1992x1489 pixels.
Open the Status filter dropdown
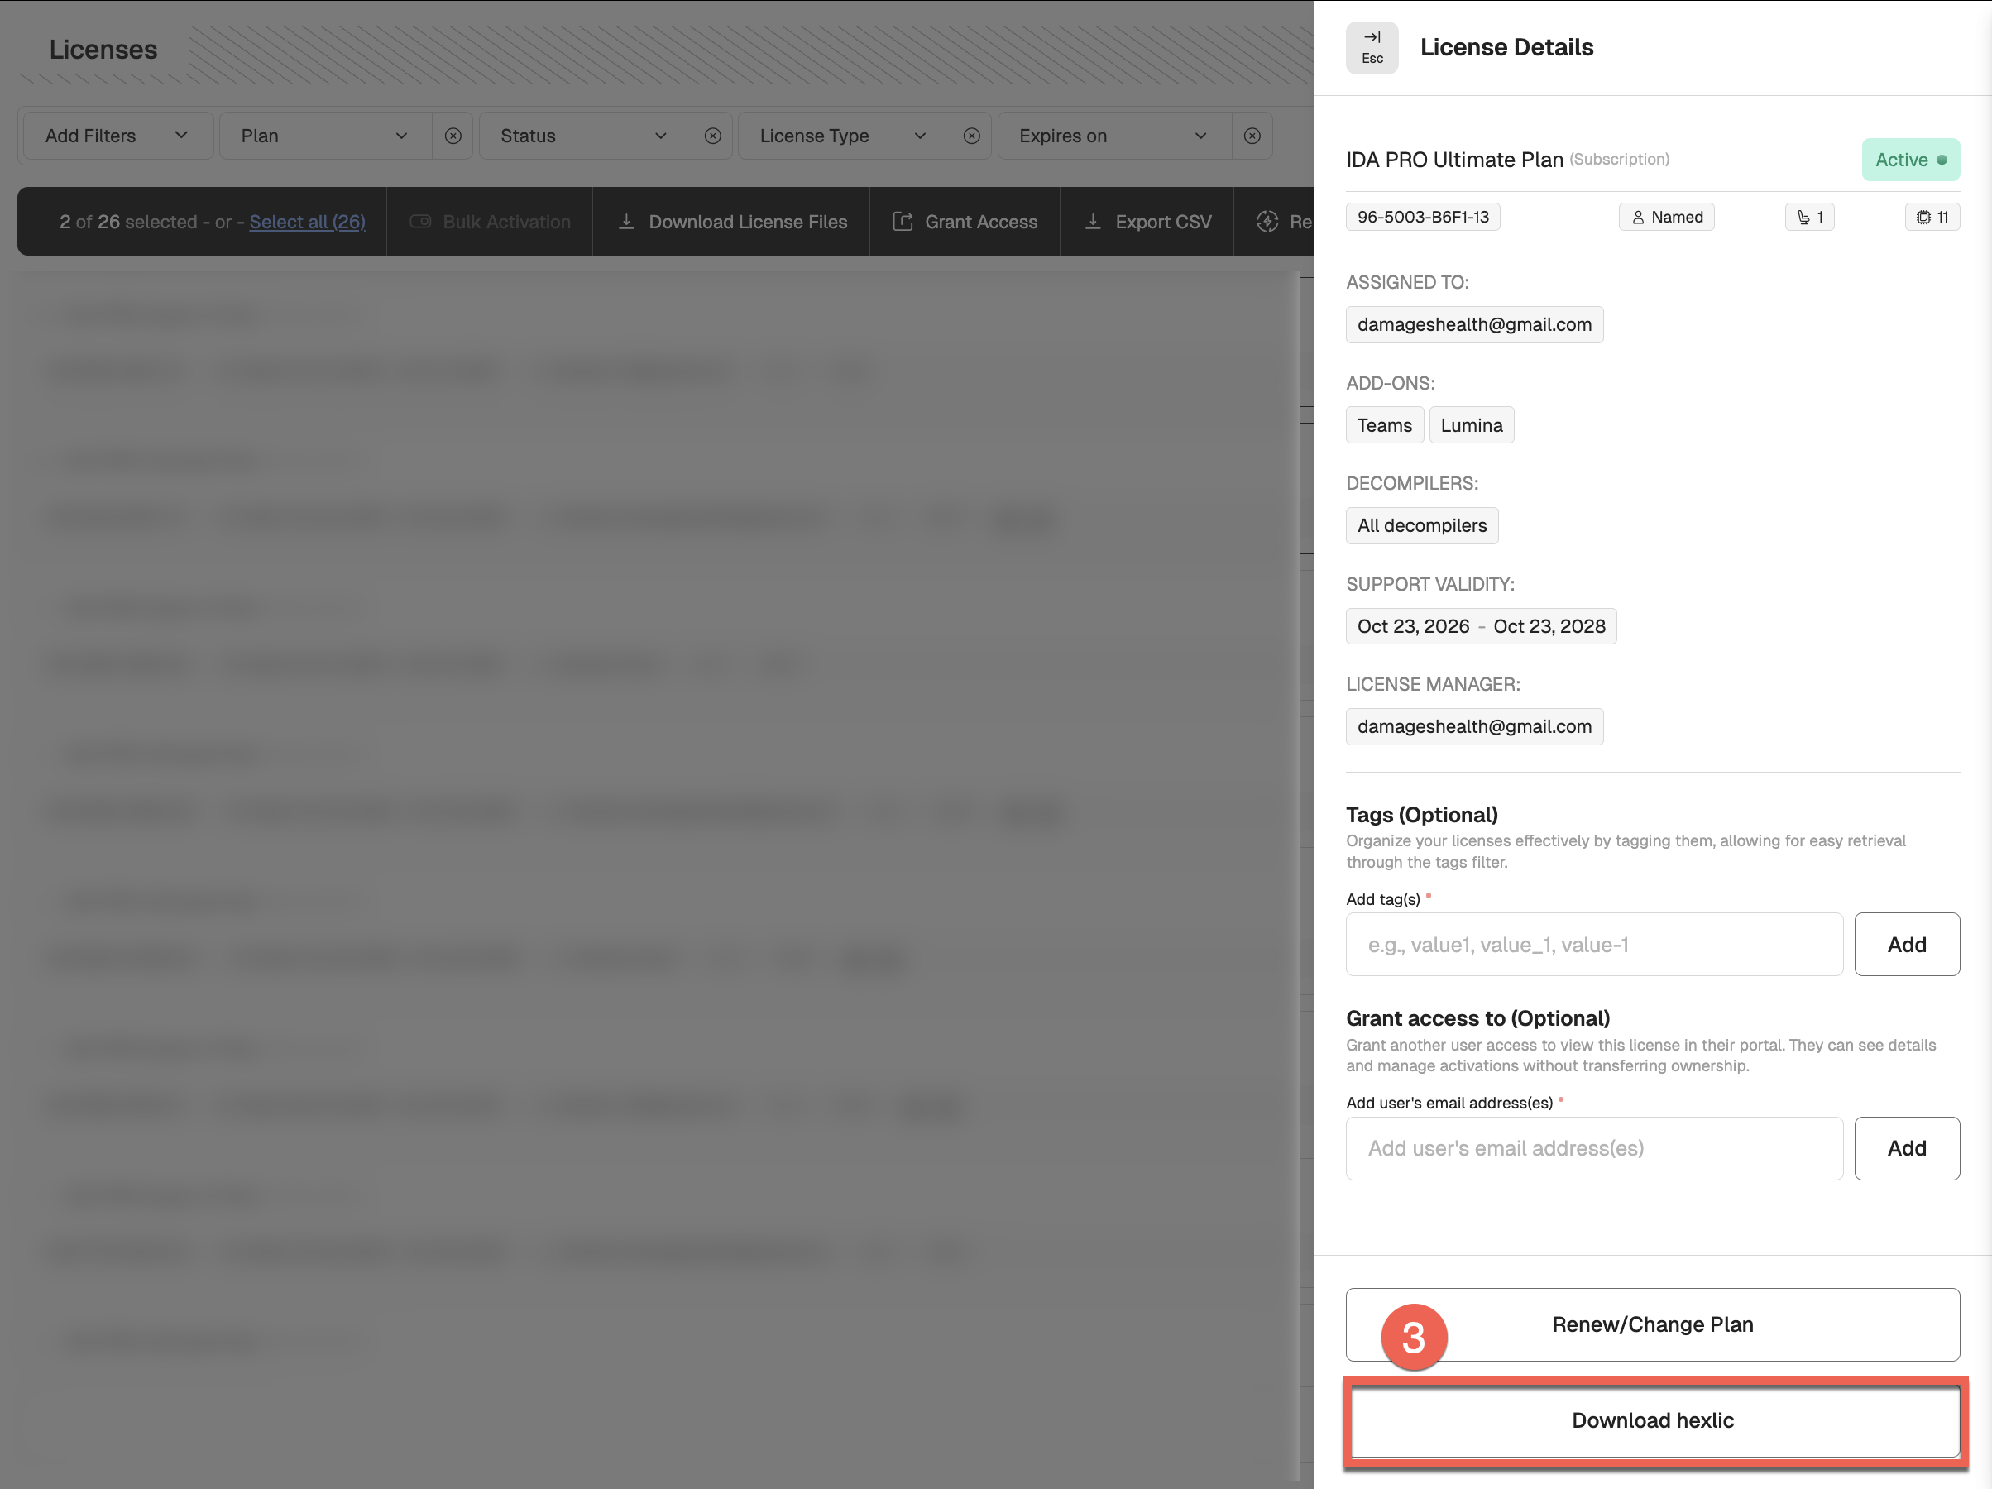(586, 136)
